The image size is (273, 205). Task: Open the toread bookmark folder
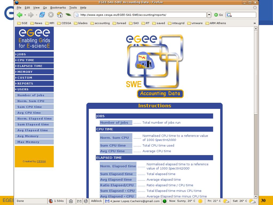point(119,23)
